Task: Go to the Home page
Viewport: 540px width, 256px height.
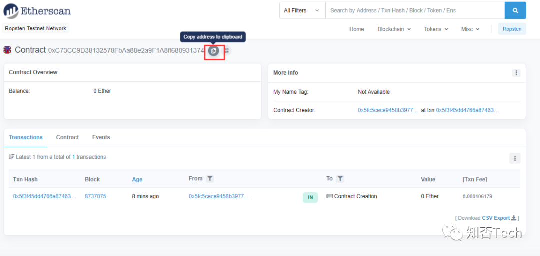Action: pyautogui.click(x=357, y=29)
